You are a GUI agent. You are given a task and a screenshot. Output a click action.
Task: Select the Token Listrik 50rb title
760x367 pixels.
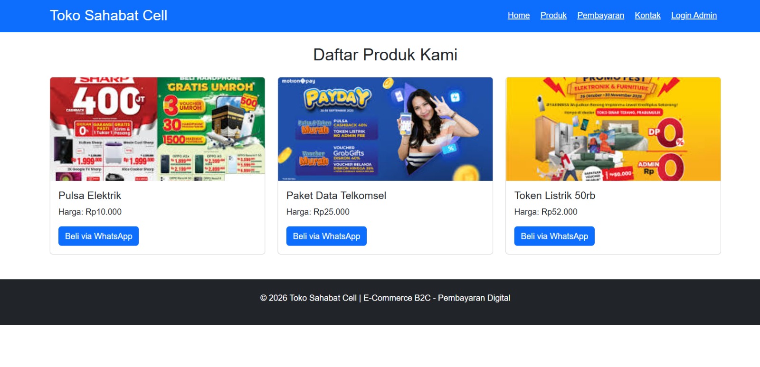click(555, 196)
